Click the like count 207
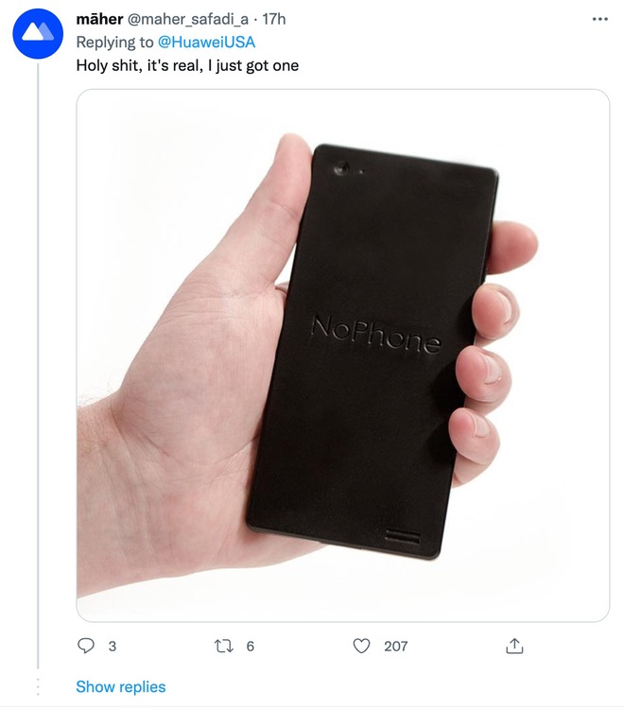 click(x=395, y=647)
